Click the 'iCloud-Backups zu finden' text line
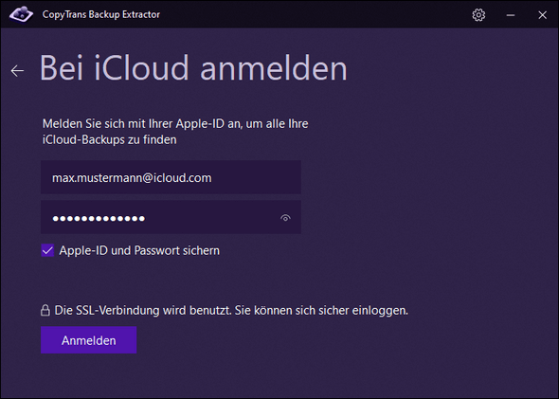Viewport: 559px width, 399px height. (x=110, y=139)
